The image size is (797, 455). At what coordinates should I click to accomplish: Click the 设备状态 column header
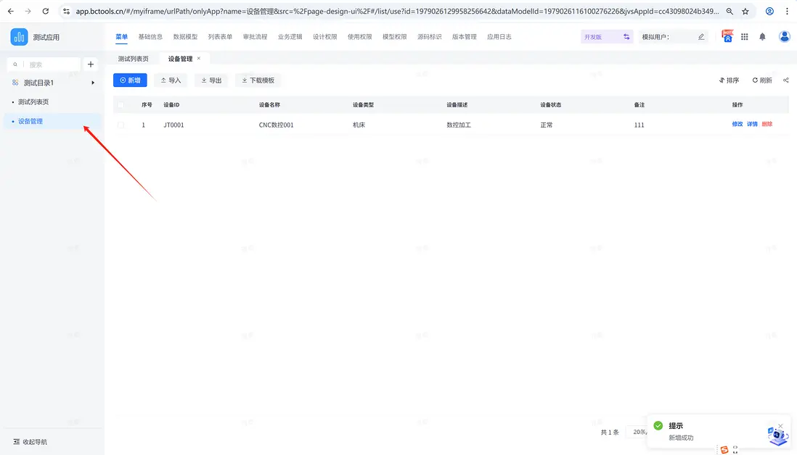click(x=550, y=105)
